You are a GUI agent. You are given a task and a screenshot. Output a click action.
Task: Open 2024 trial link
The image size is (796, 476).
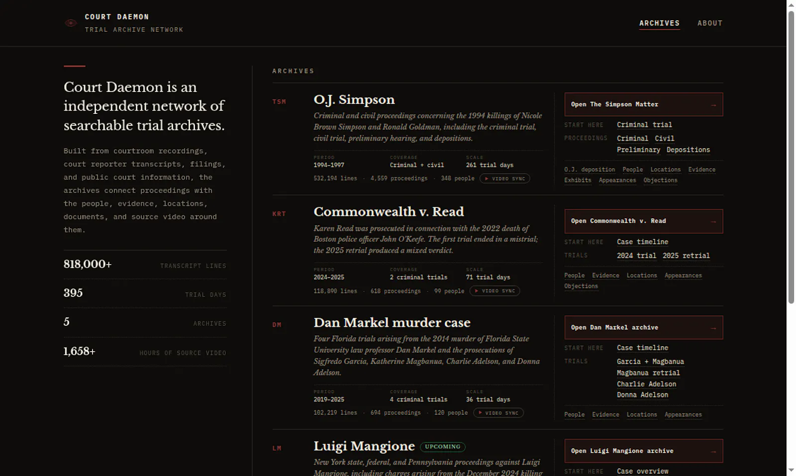click(x=636, y=256)
